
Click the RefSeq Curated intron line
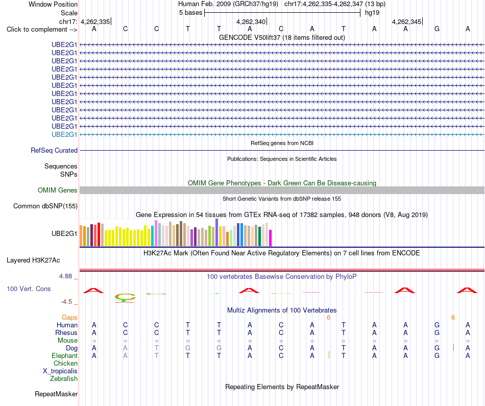pyautogui.click(x=282, y=150)
